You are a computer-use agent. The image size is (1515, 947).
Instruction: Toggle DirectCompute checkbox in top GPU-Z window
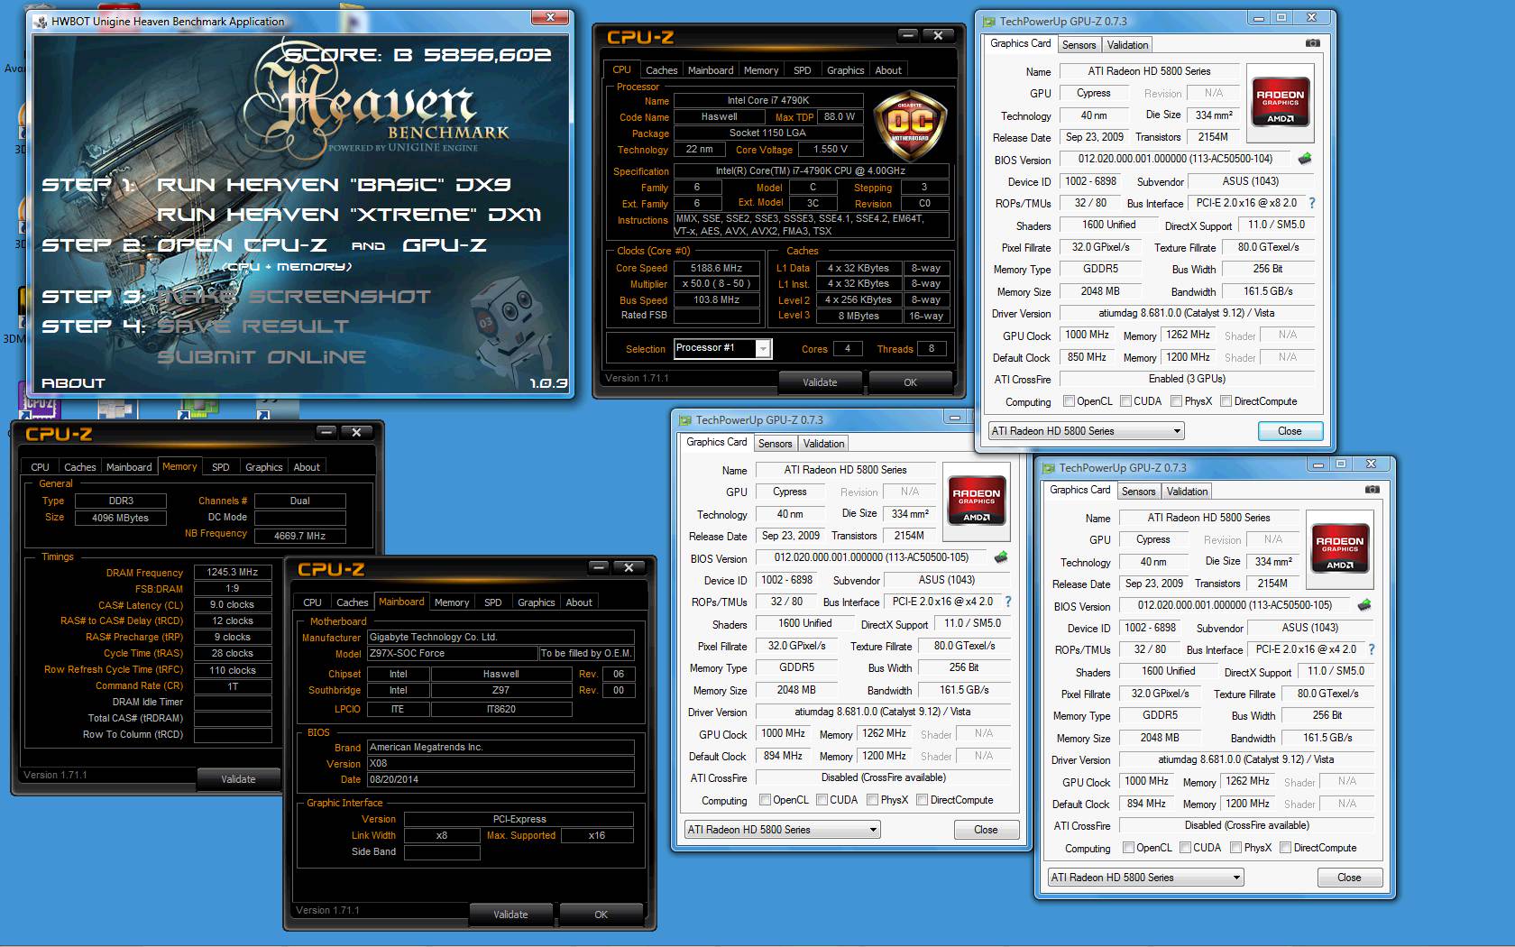click(1226, 401)
